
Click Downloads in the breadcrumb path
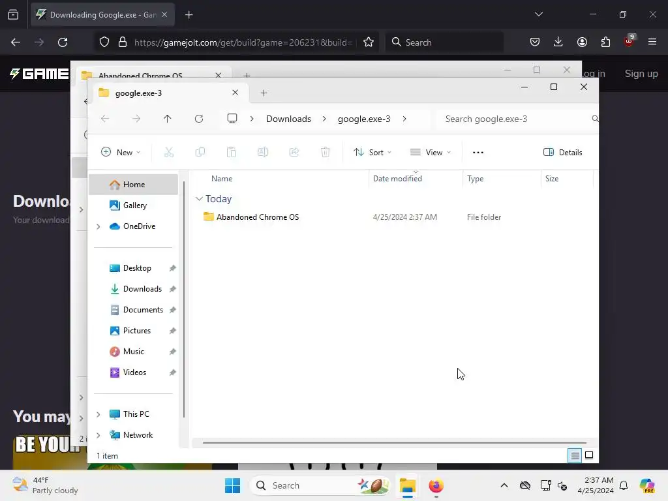[x=288, y=119]
